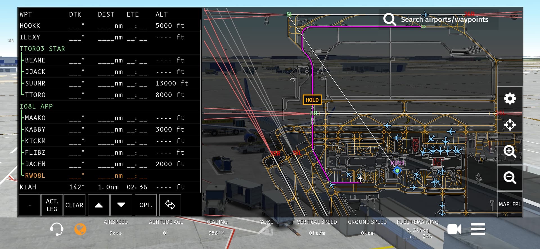Image resolution: width=540 pixels, height=249 pixels.
Task: Select the TTORO3 STAR procedure header
Action: (110, 49)
